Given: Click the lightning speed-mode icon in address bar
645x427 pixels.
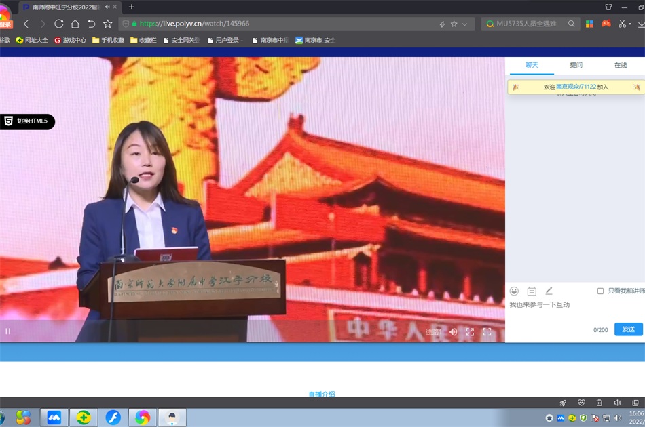Looking at the screenshot, I should pos(442,24).
